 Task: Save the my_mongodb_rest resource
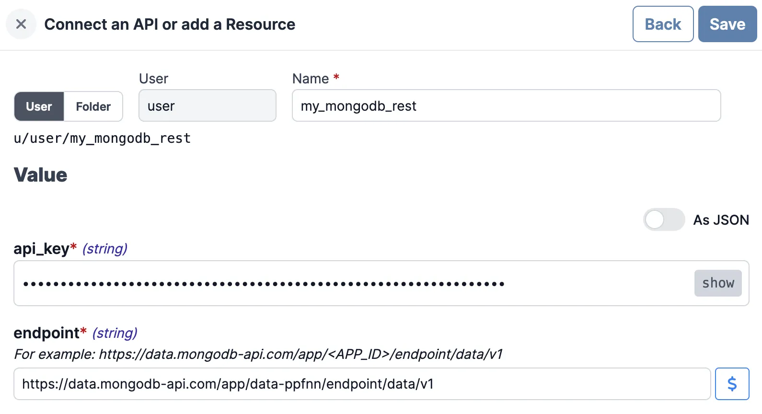(727, 24)
